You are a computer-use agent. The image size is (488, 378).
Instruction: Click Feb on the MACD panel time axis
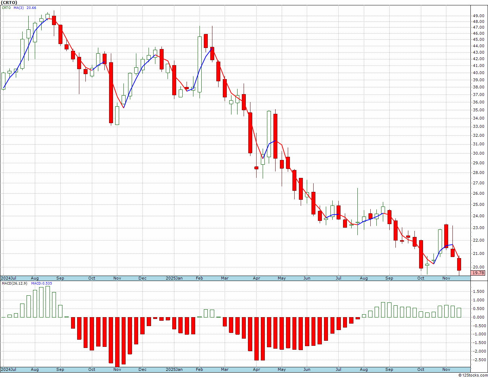(x=199, y=369)
